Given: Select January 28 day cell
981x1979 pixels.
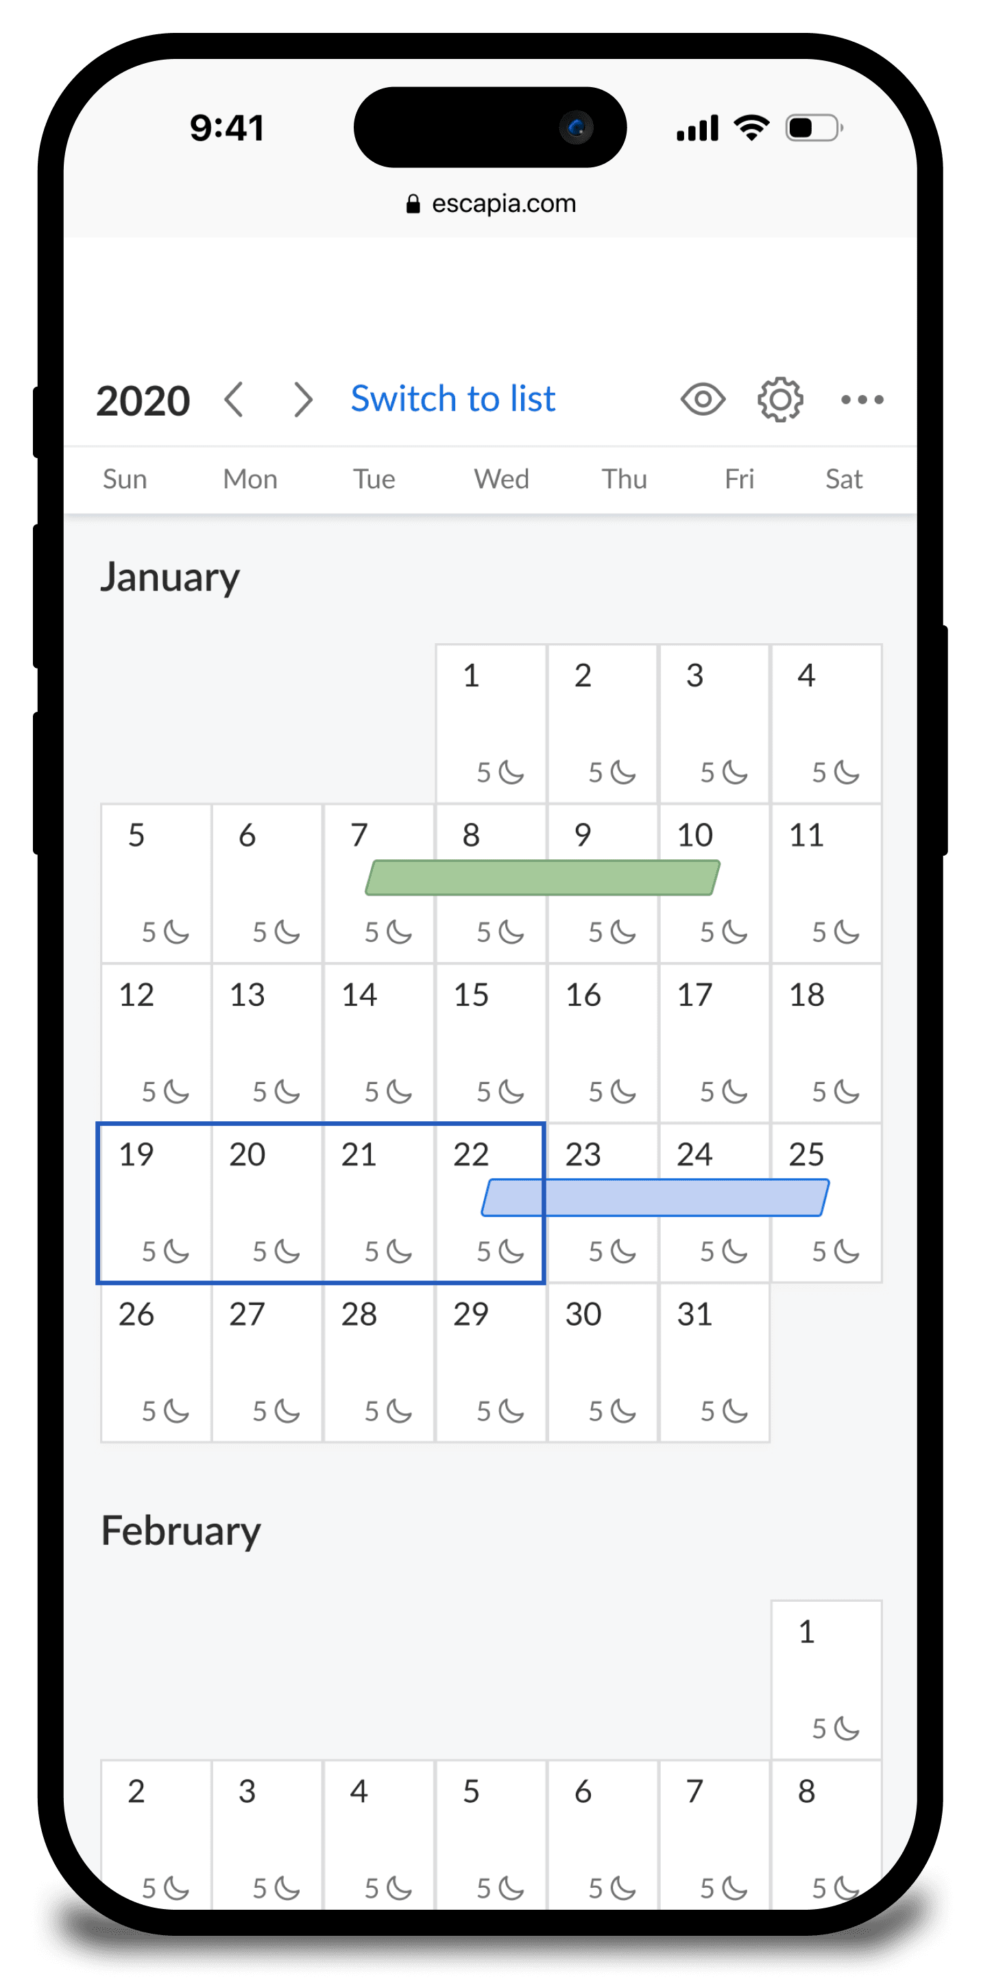Looking at the screenshot, I should (378, 1362).
